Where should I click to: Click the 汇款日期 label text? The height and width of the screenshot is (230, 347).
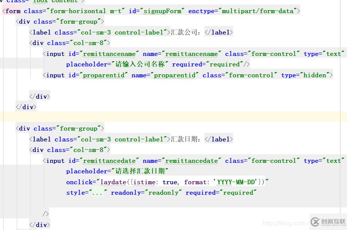tap(184, 139)
